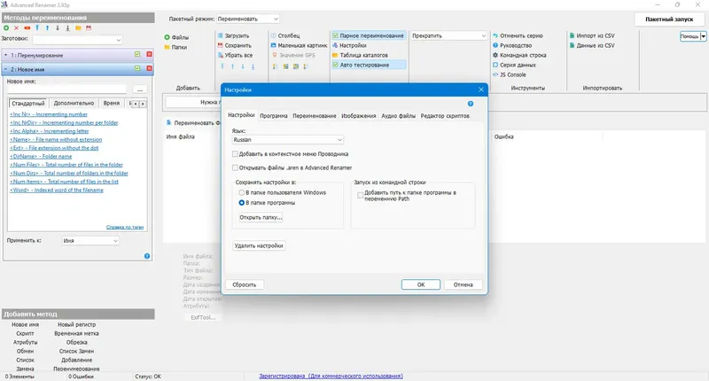This screenshot has height=381, width=709.
Task: Click the blue help icon in Настройки dialog
Action: click(x=471, y=104)
